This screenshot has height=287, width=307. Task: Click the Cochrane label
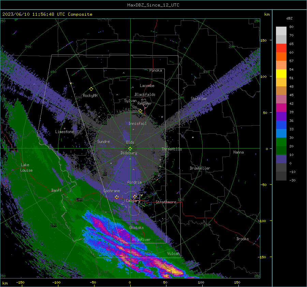112,191
